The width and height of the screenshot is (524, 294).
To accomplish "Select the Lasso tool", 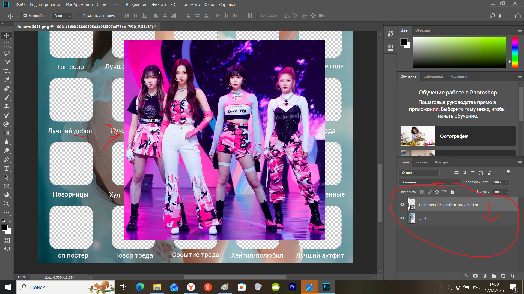I will (x=7, y=53).
